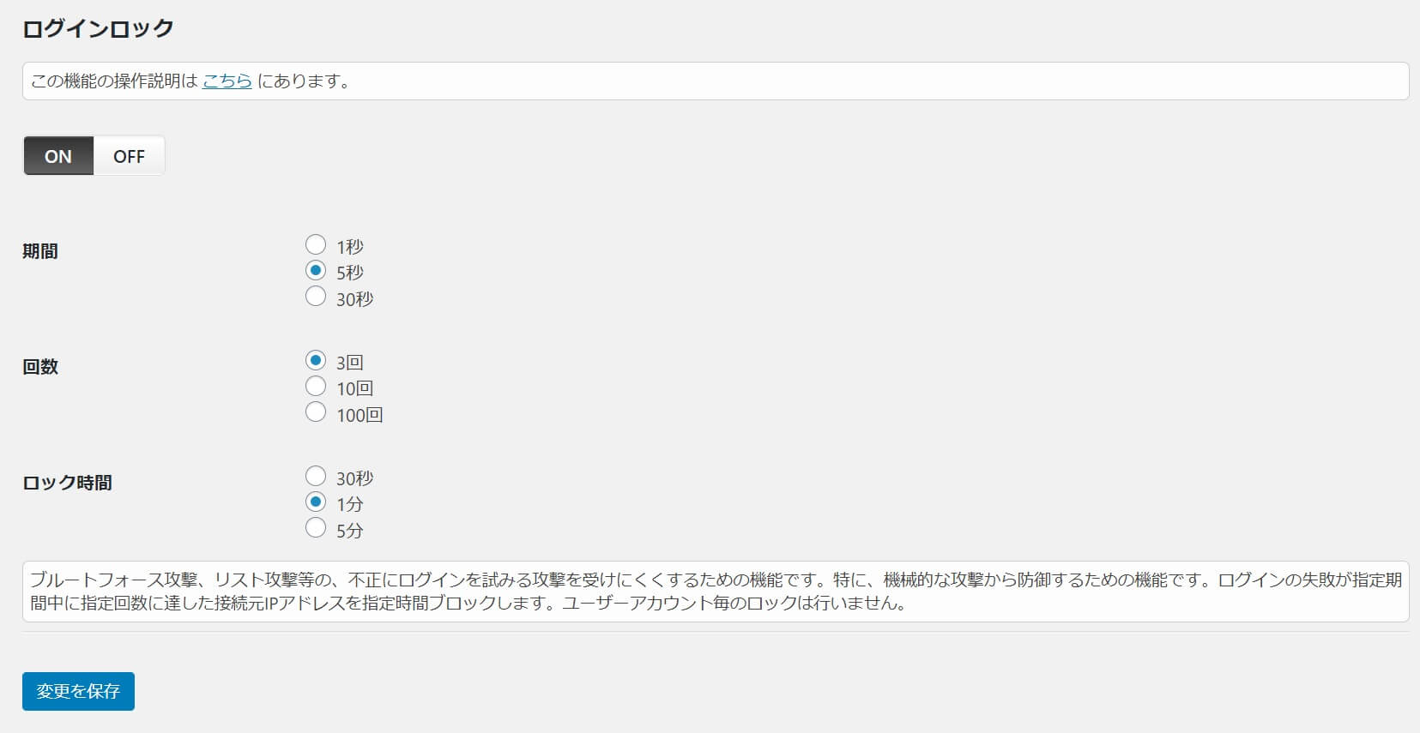Open the こちら instructions link
This screenshot has height=733, width=1420.
coord(227,81)
